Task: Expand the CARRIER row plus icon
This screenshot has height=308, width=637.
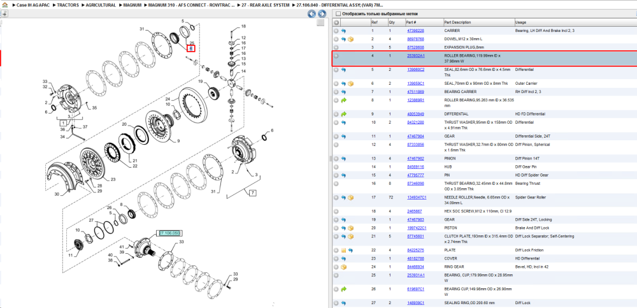Action: (336, 31)
